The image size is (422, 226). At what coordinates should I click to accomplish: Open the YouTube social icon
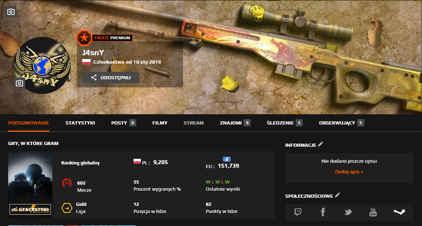(373, 212)
